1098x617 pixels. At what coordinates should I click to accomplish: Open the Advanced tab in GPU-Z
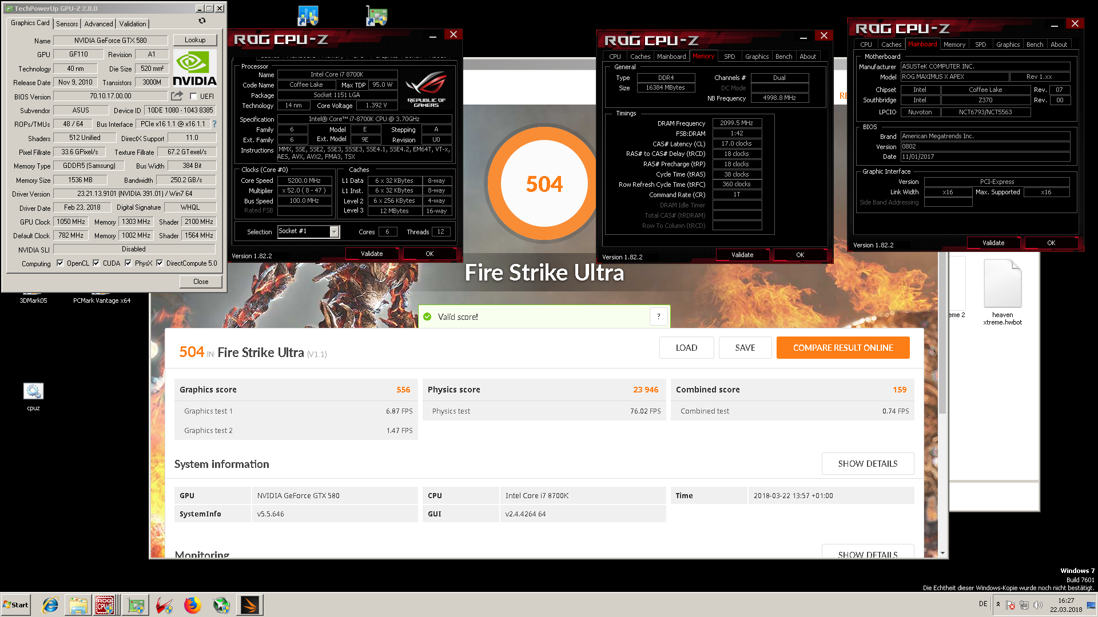click(x=98, y=24)
